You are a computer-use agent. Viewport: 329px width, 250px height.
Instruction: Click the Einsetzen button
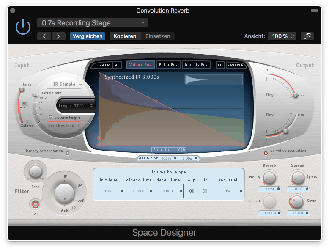click(158, 36)
